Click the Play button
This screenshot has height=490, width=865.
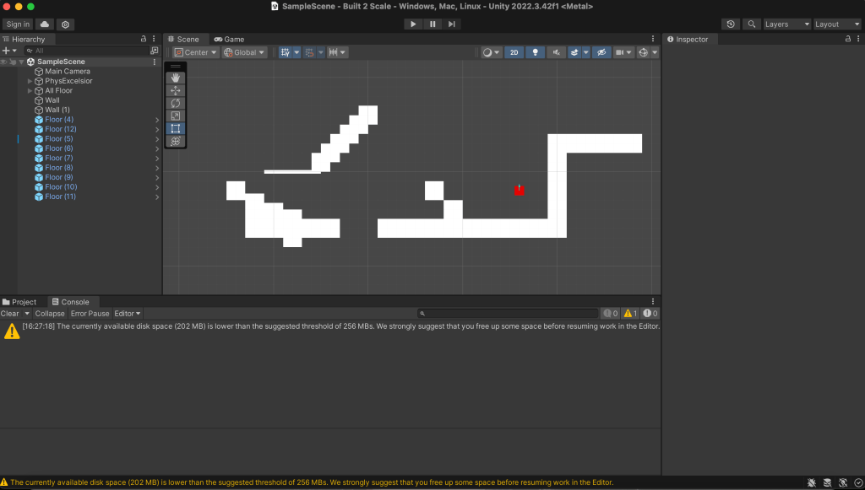pyautogui.click(x=413, y=24)
